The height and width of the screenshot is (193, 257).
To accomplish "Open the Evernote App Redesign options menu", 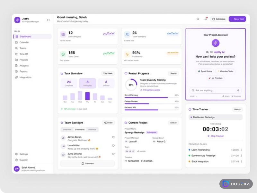I will pos(241,156).
